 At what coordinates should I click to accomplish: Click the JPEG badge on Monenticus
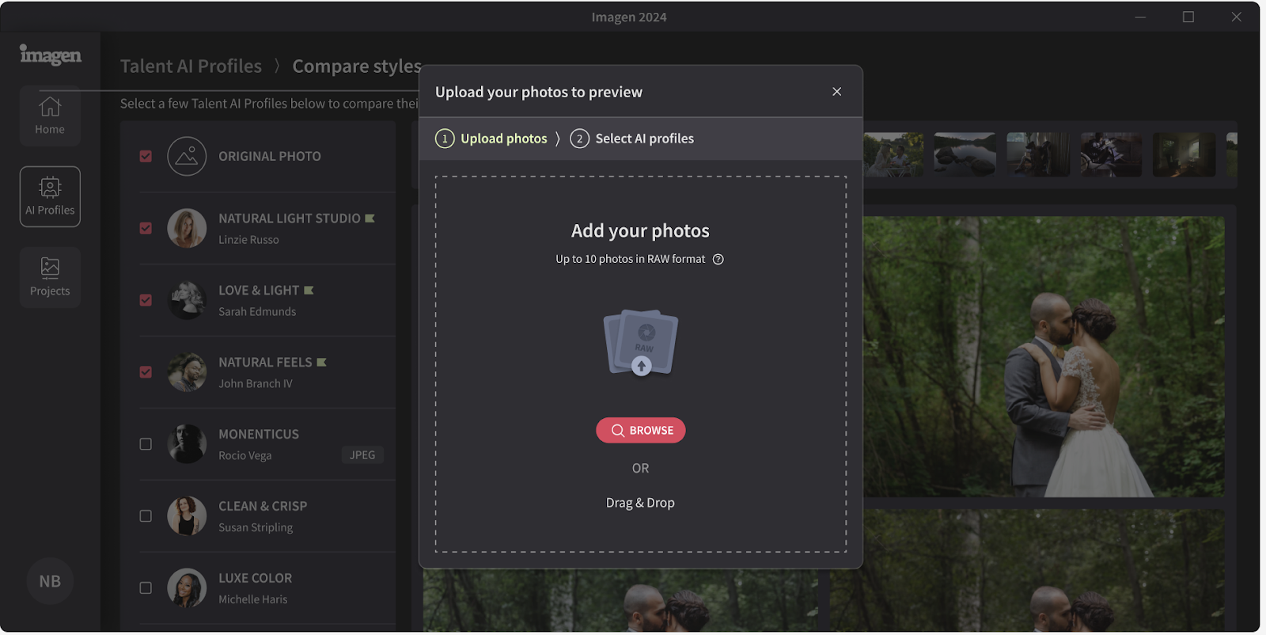362,454
